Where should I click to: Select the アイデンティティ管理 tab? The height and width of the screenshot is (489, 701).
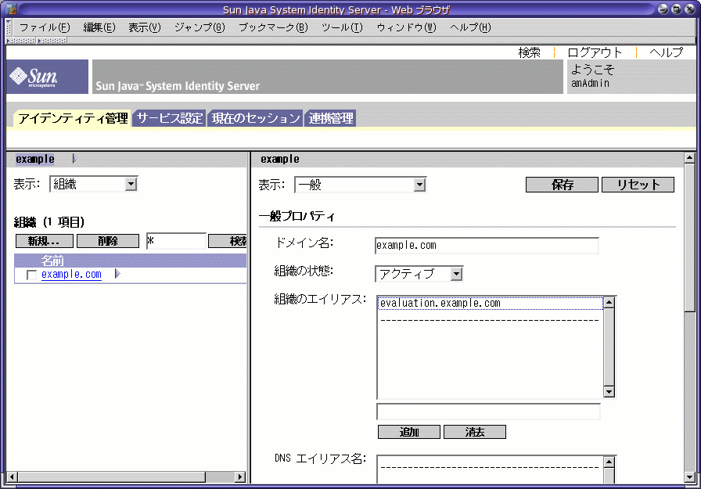[73, 118]
